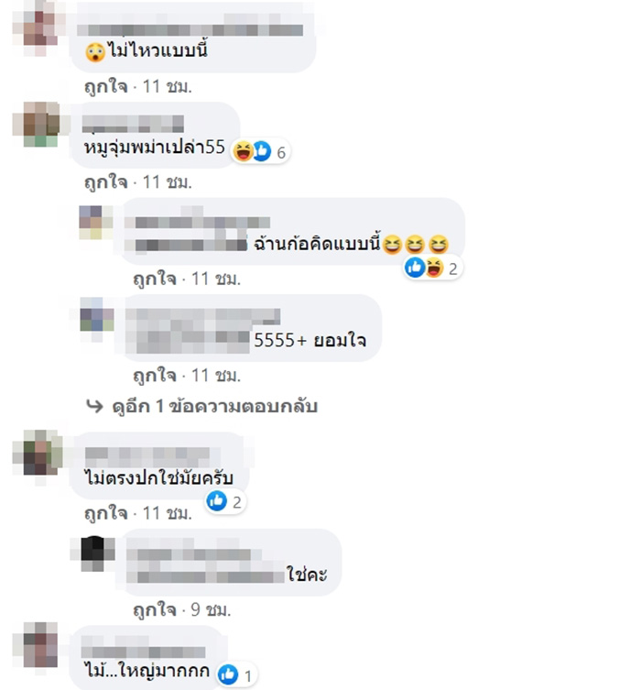Screen dimensions: 641x690
Task: Click ถูกใจ under ไม่ตรงปกใช่มัยครับ comment
Action: (106, 513)
